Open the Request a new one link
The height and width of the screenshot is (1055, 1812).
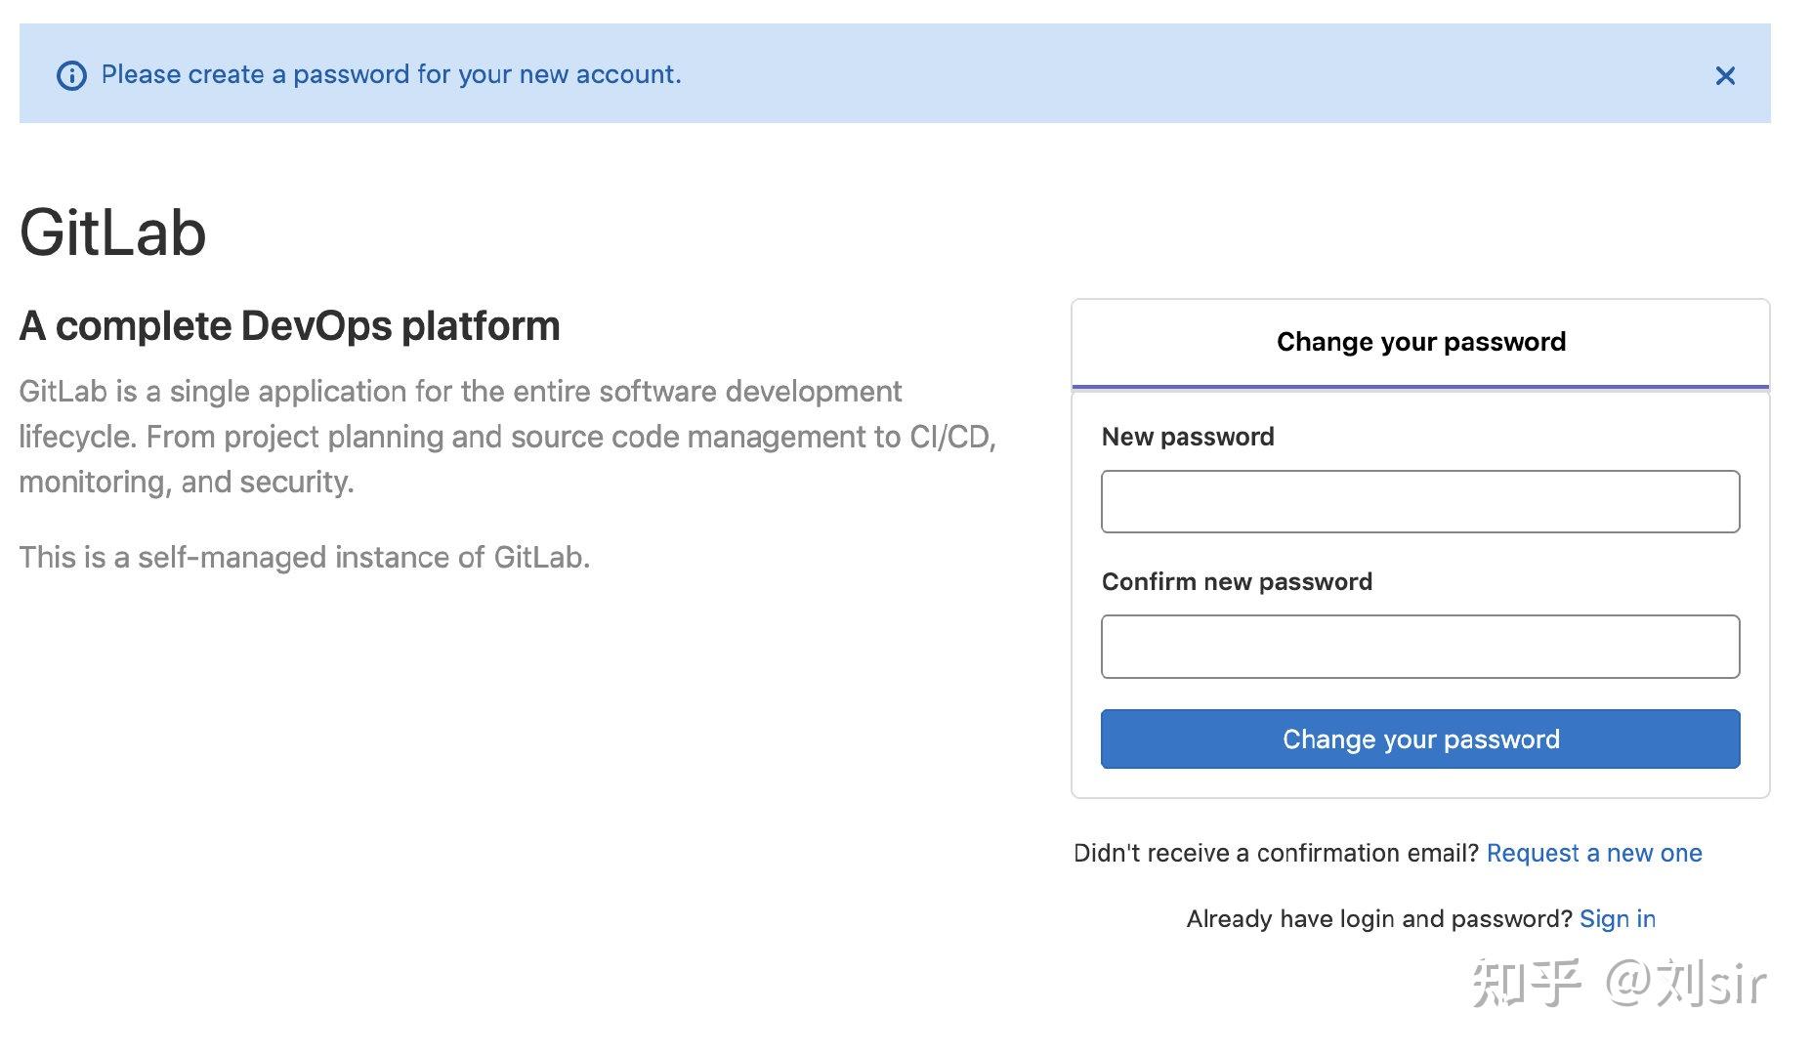[x=1593, y=853]
